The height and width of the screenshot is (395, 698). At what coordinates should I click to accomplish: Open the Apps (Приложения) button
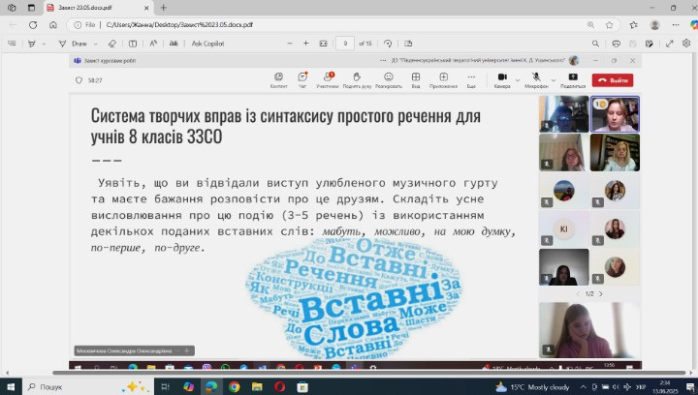[x=443, y=78]
